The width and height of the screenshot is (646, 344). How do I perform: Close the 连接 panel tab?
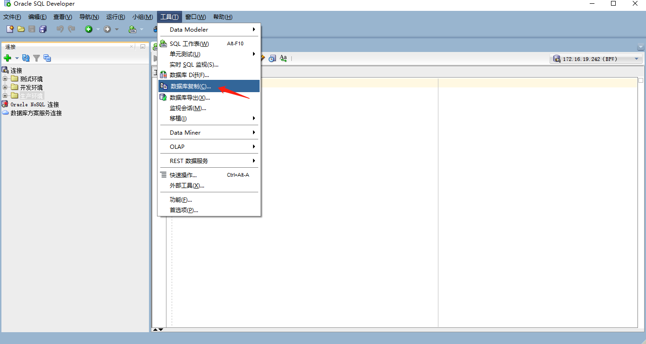pyautogui.click(x=131, y=47)
